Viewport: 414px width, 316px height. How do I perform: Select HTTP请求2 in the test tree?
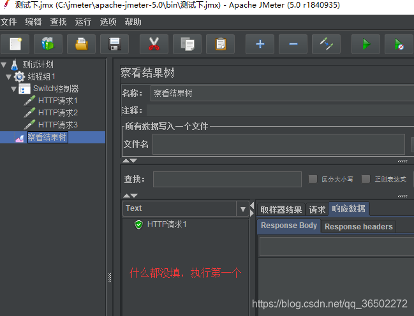coord(58,113)
